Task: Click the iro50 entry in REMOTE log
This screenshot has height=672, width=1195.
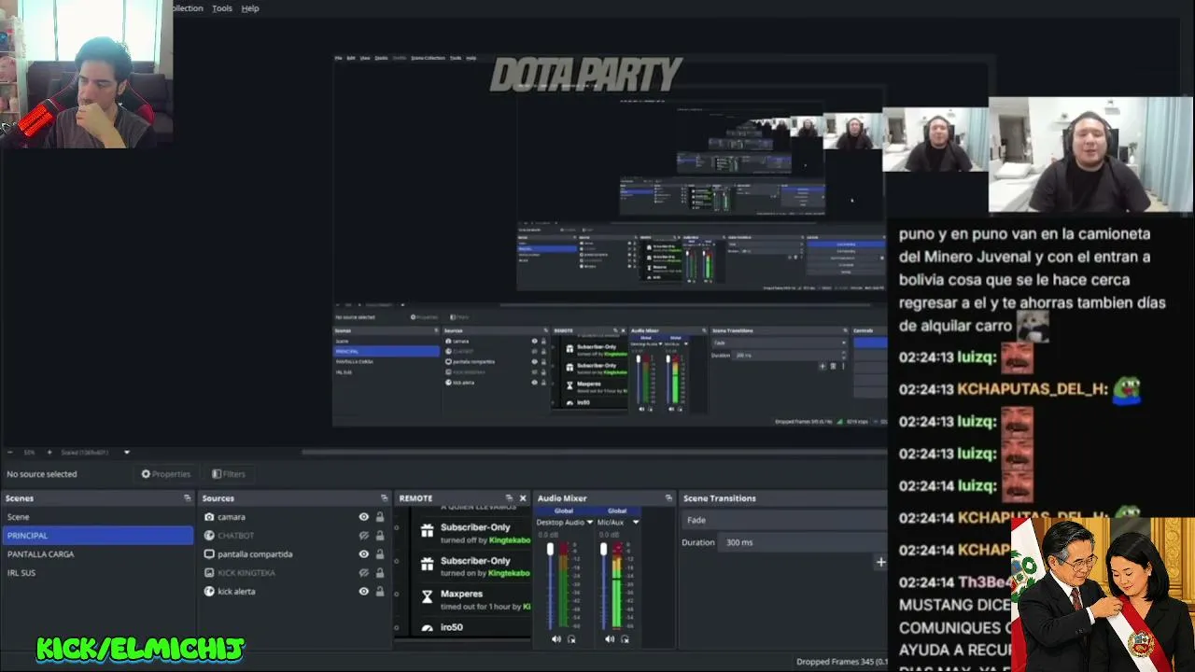Action: [x=452, y=627]
